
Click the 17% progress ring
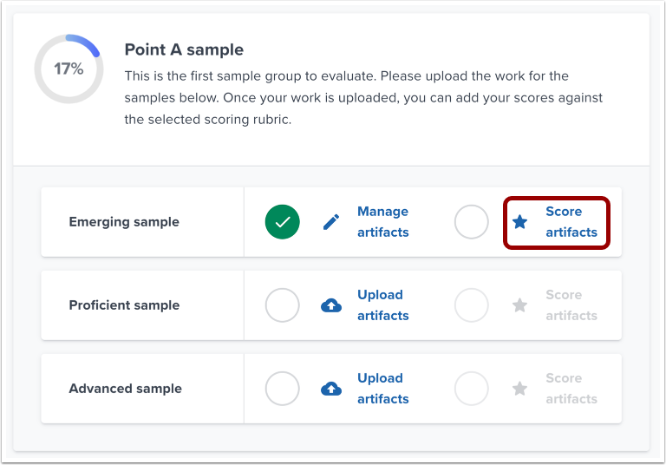point(69,69)
